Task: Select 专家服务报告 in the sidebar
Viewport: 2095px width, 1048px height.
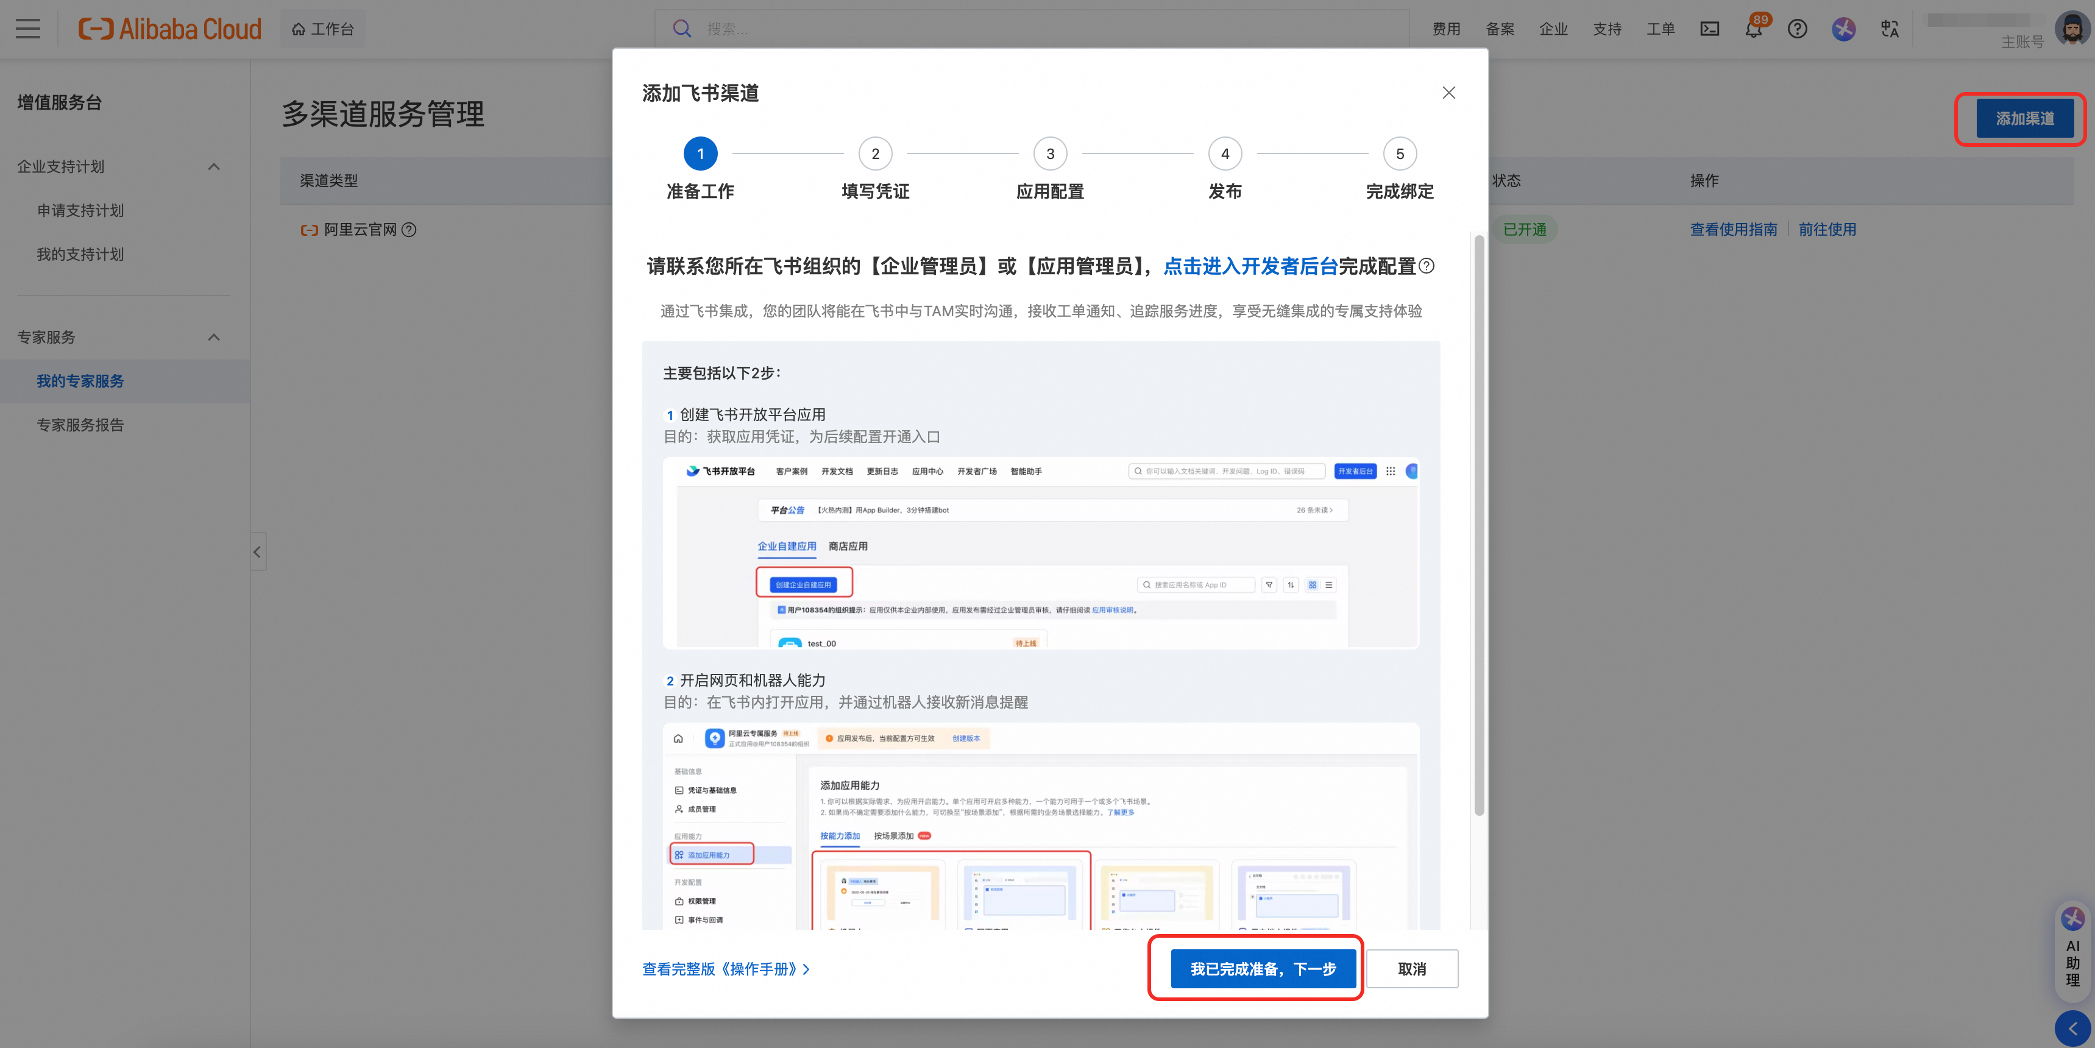Action: point(80,425)
